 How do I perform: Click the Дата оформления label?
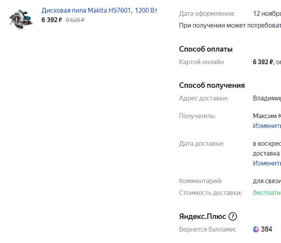207,14
